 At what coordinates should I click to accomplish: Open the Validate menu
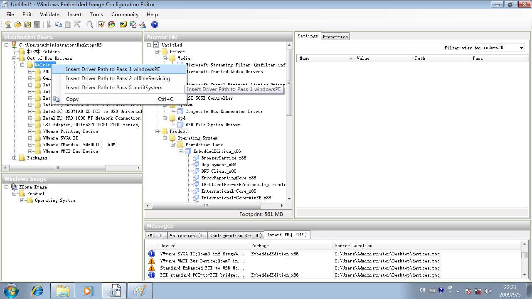49,15
